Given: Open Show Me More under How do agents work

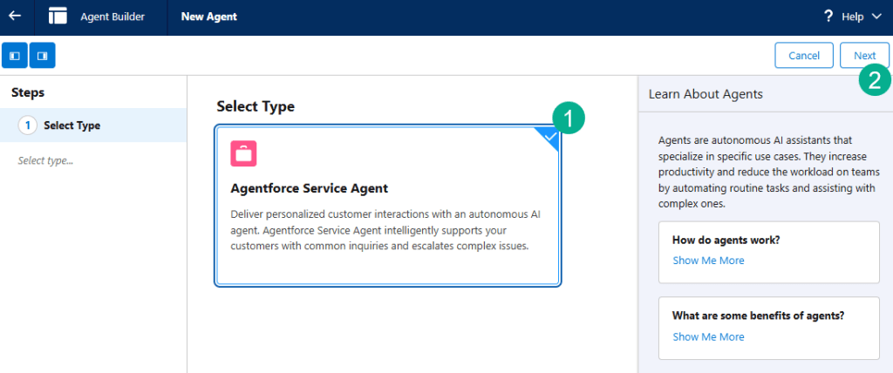Looking at the screenshot, I should coord(708,260).
